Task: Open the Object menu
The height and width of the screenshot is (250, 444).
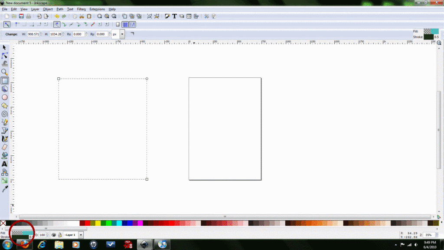Action: pos(48,9)
